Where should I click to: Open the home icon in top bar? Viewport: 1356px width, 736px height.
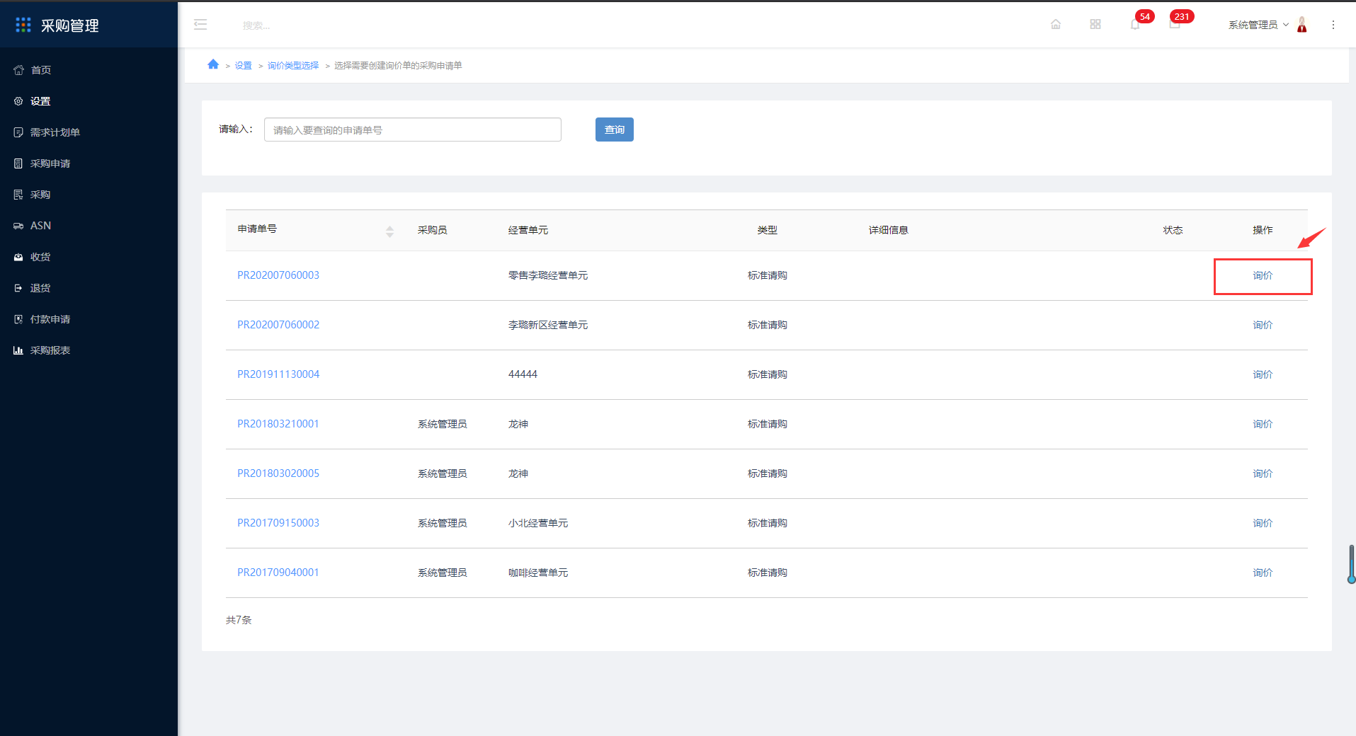click(x=1056, y=25)
